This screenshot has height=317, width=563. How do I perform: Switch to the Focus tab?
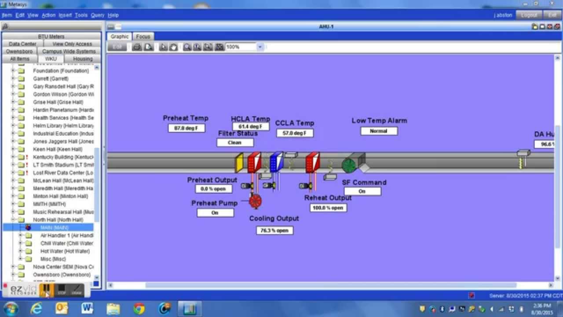143,37
